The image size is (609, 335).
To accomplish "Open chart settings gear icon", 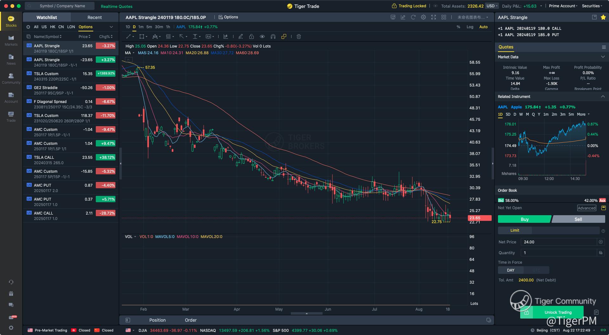I will pos(423,17).
